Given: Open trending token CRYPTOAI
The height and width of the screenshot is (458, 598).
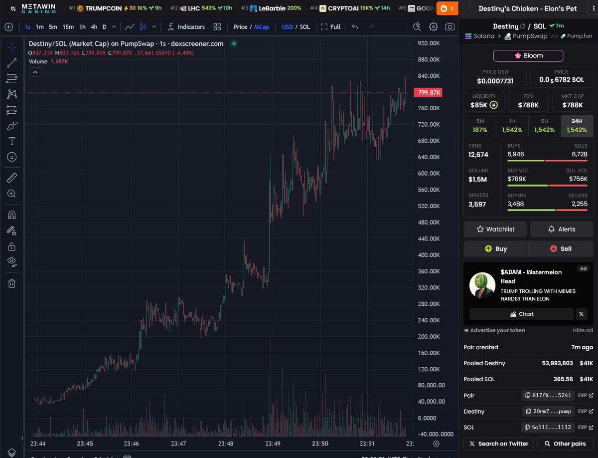Looking at the screenshot, I should point(350,8).
